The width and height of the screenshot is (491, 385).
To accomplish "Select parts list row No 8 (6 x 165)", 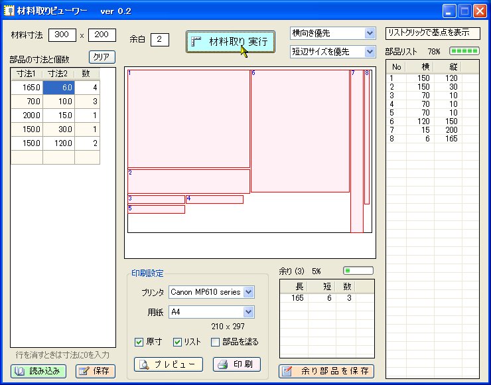I will 433,139.
